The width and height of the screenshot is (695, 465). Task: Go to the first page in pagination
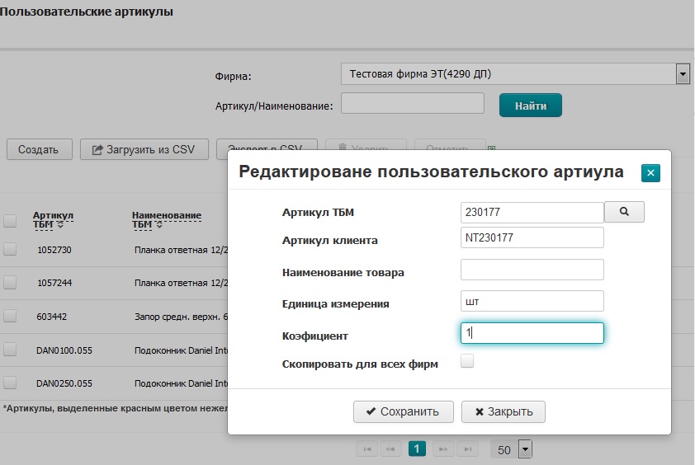[367, 449]
